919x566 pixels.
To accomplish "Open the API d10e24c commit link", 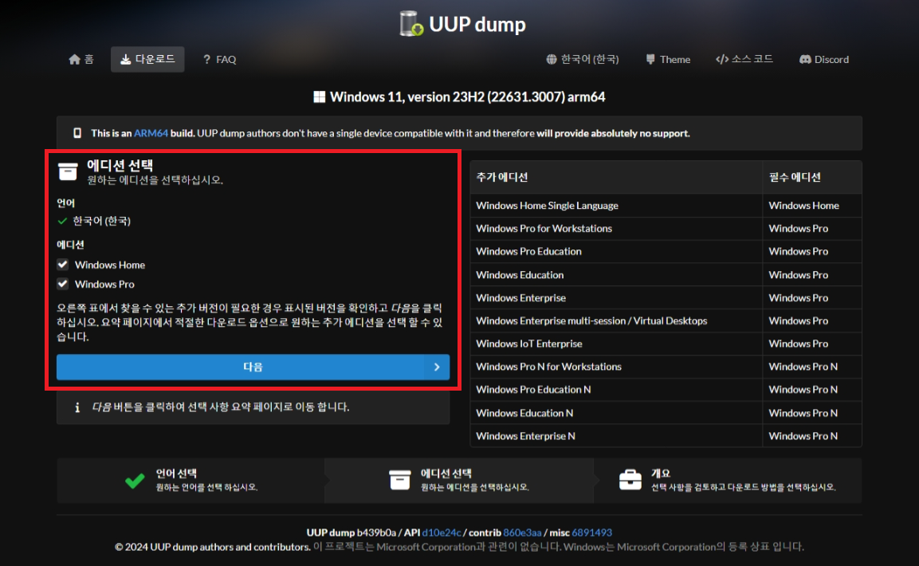I will (442, 532).
